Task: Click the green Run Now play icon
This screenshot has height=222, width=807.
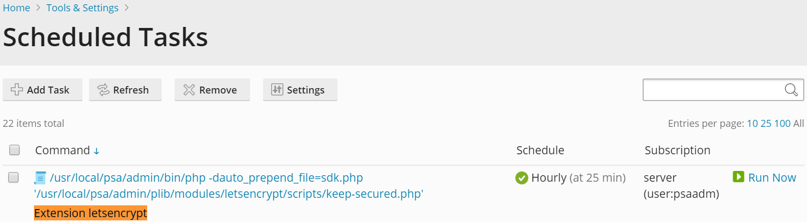Action: pyautogui.click(x=739, y=177)
